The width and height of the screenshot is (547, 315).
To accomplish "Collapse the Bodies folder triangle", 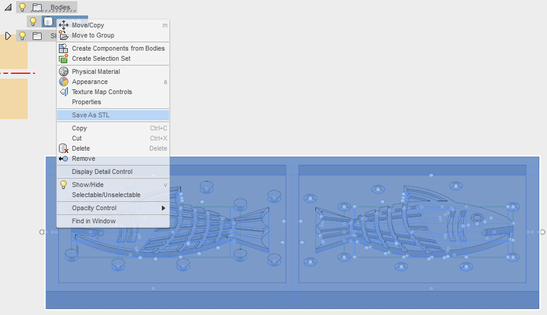I will tap(8, 7).
